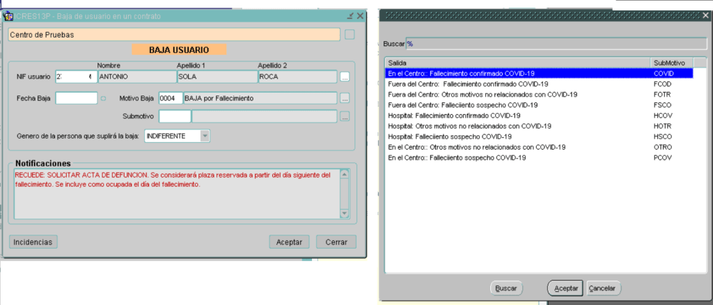Open the Submotivo lookup (…) button
The height and width of the screenshot is (305, 713).
tap(345, 117)
